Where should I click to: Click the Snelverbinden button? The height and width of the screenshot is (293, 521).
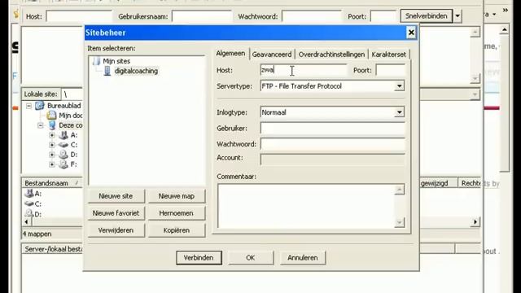pyautogui.click(x=427, y=16)
